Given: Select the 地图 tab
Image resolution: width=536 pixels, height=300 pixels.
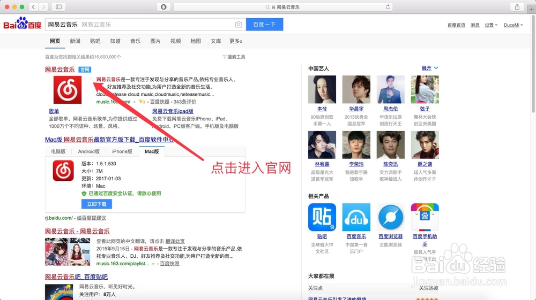Looking at the screenshot, I should 196,41.
